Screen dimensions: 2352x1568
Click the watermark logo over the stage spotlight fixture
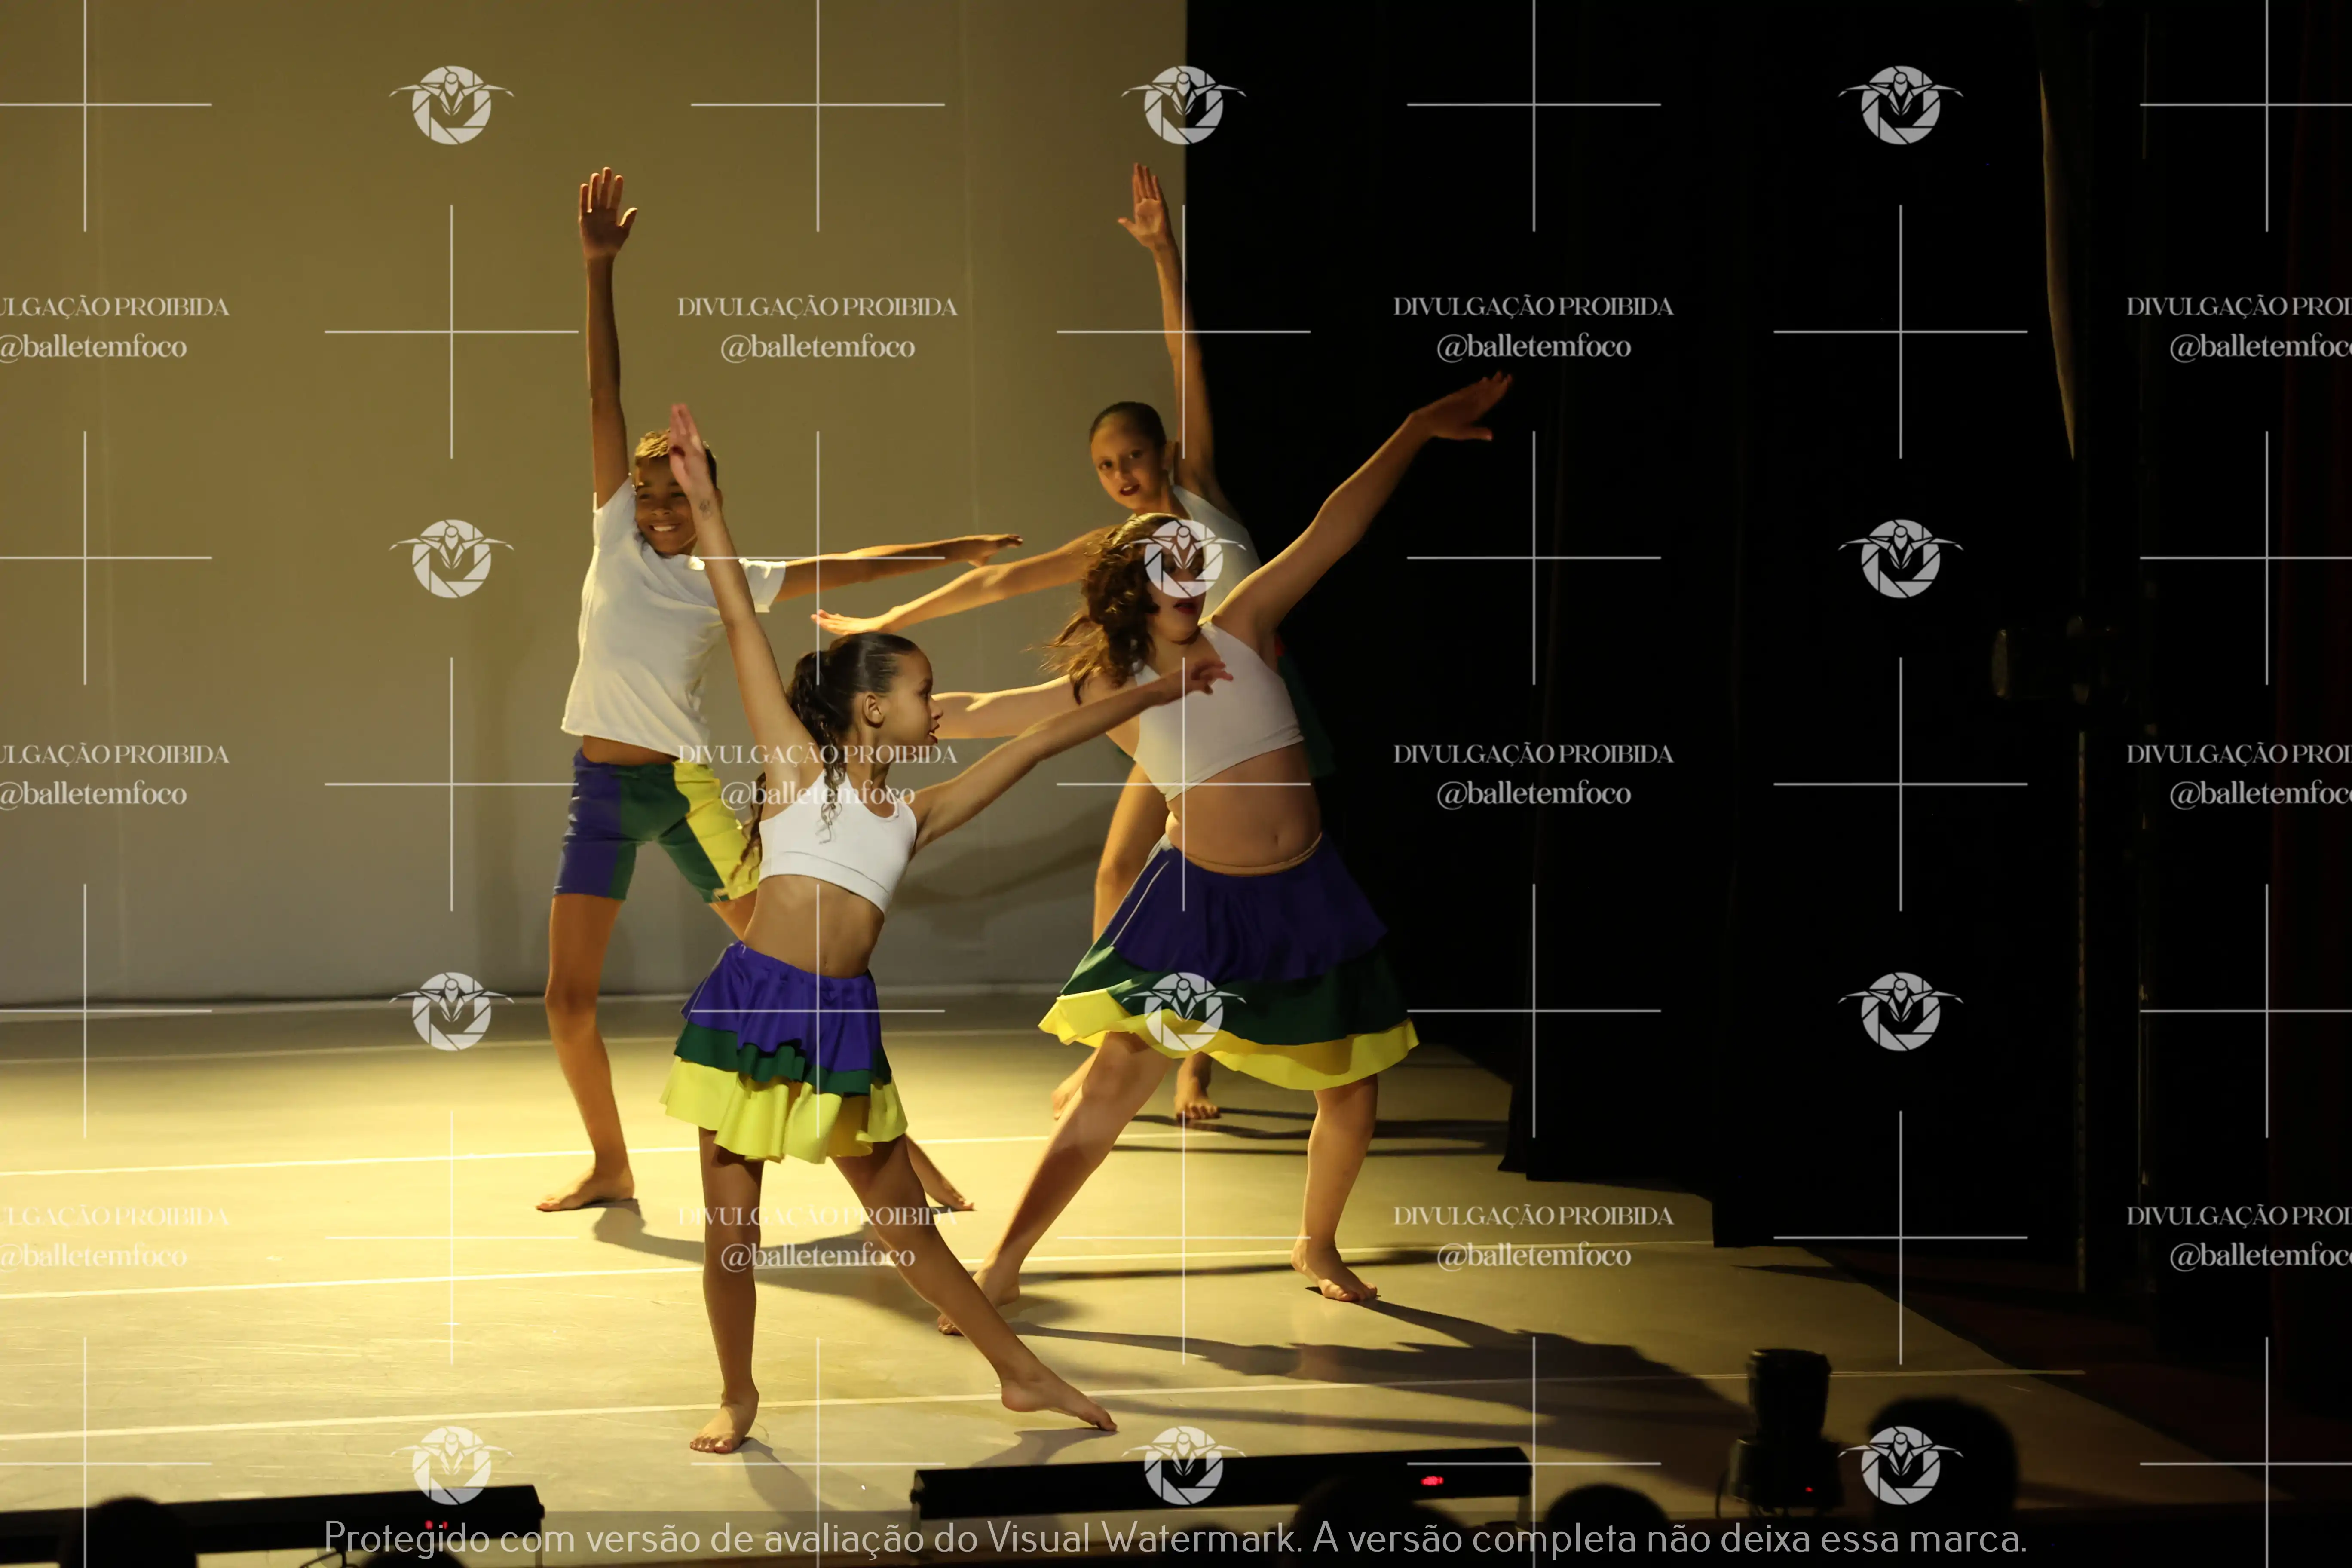coord(1899,1464)
